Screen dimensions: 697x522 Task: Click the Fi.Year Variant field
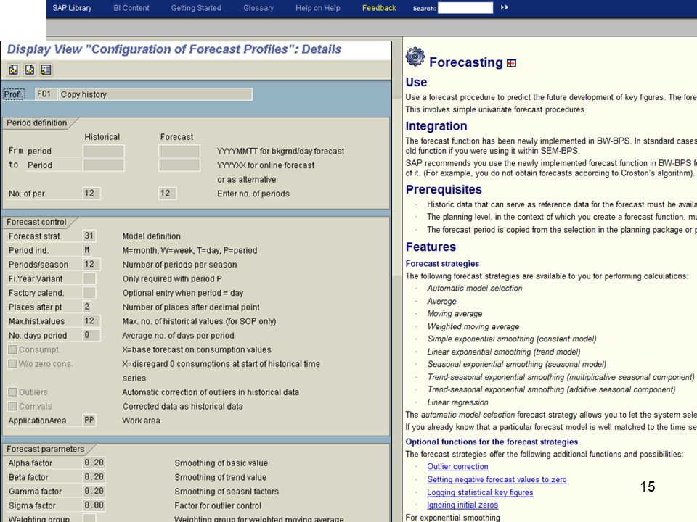point(89,278)
